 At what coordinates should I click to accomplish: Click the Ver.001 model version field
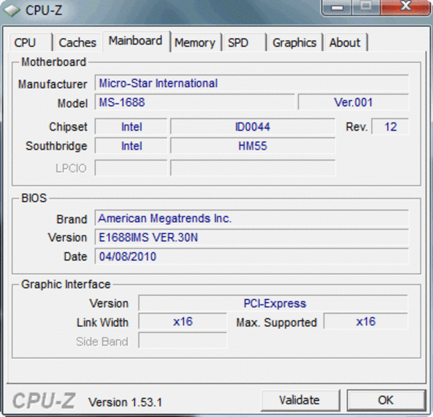[x=353, y=102]
